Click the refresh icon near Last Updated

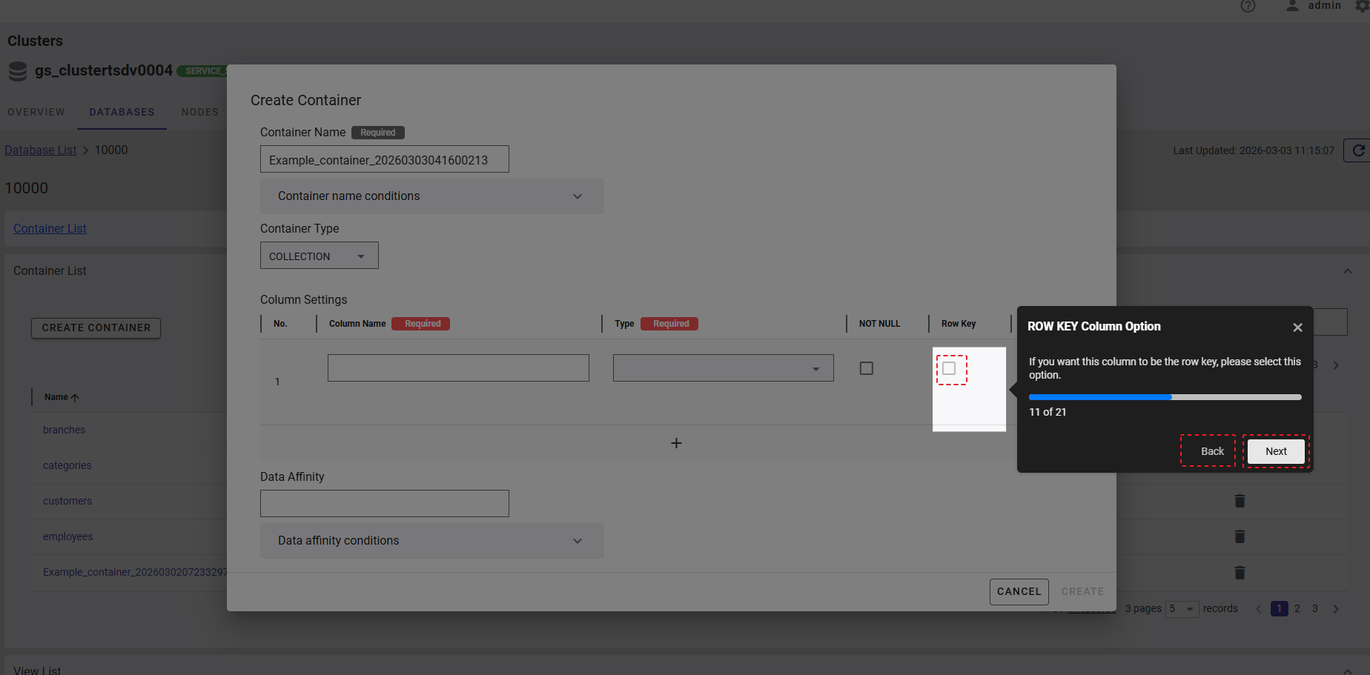tap(1358, 150)
